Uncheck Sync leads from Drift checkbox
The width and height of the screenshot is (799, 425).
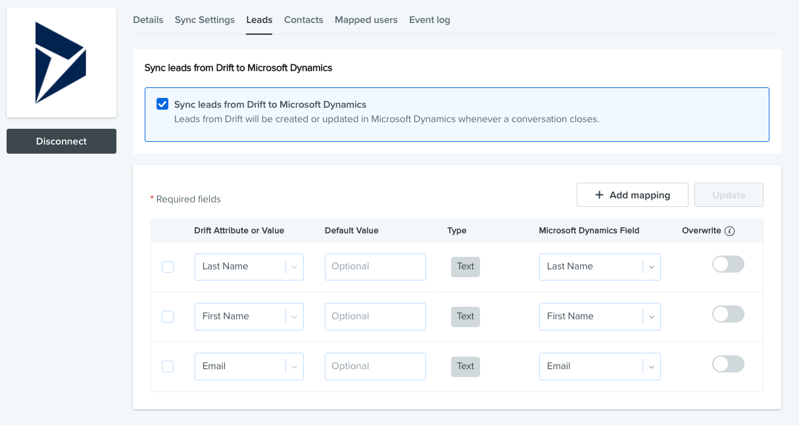coord(162,104)
